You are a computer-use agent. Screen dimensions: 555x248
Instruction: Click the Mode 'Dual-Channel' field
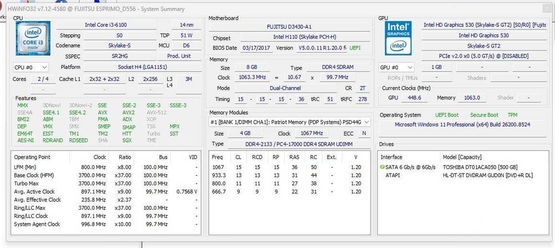(285, 88)
